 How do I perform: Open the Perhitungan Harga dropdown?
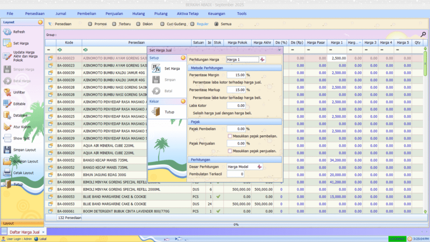[x=262, y=60]
